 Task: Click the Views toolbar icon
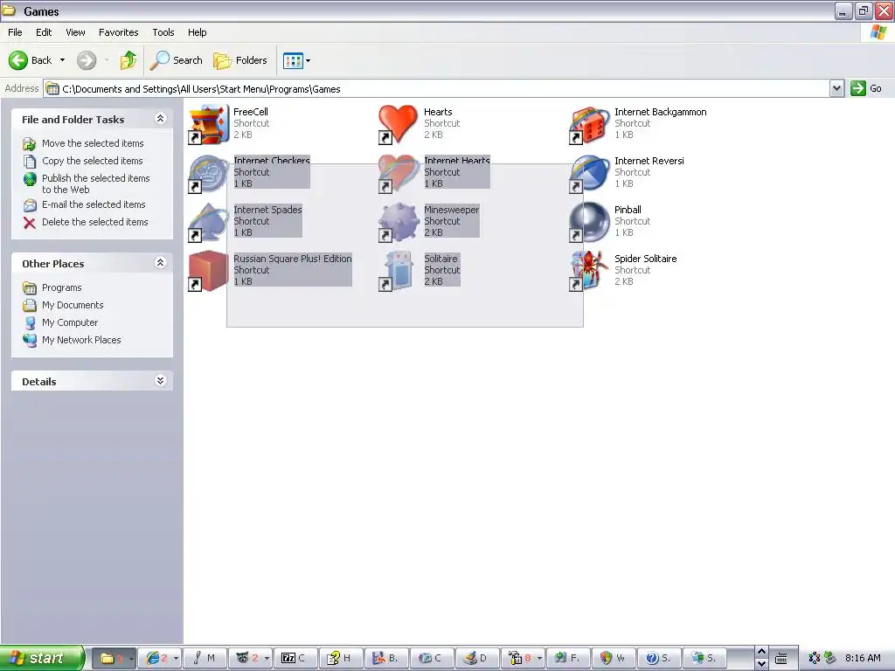click(294, 60)
